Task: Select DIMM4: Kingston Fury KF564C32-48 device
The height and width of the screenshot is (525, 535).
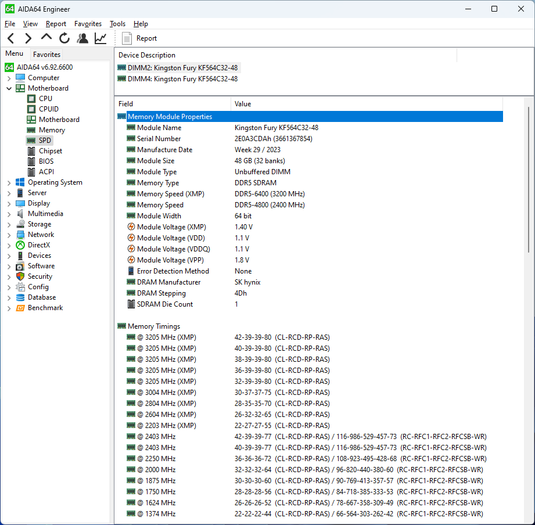Action: pos(182,79)
